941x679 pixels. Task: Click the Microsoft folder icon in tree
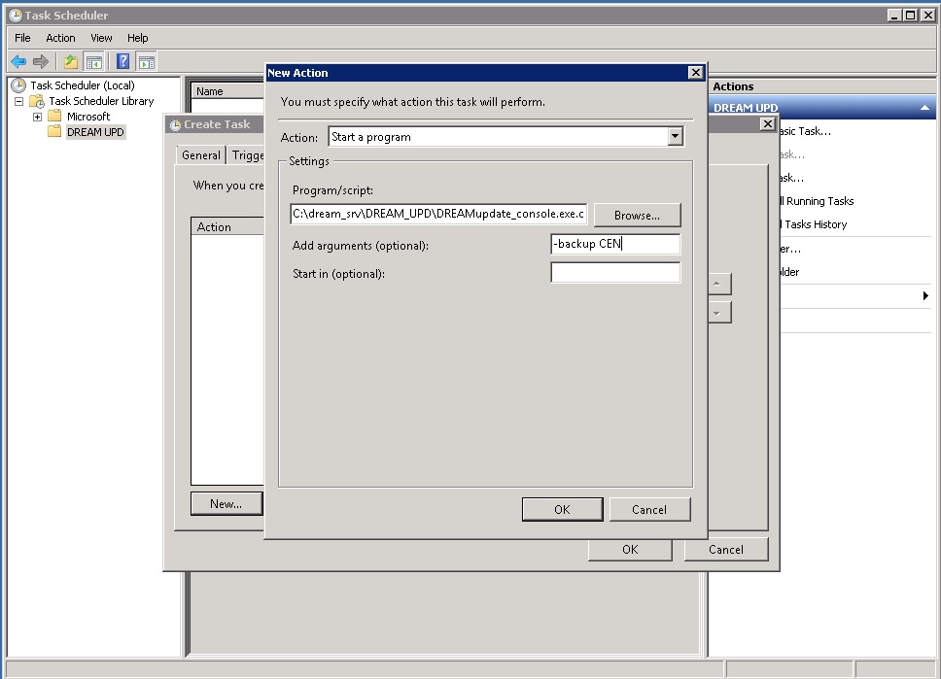coord(54,116)
